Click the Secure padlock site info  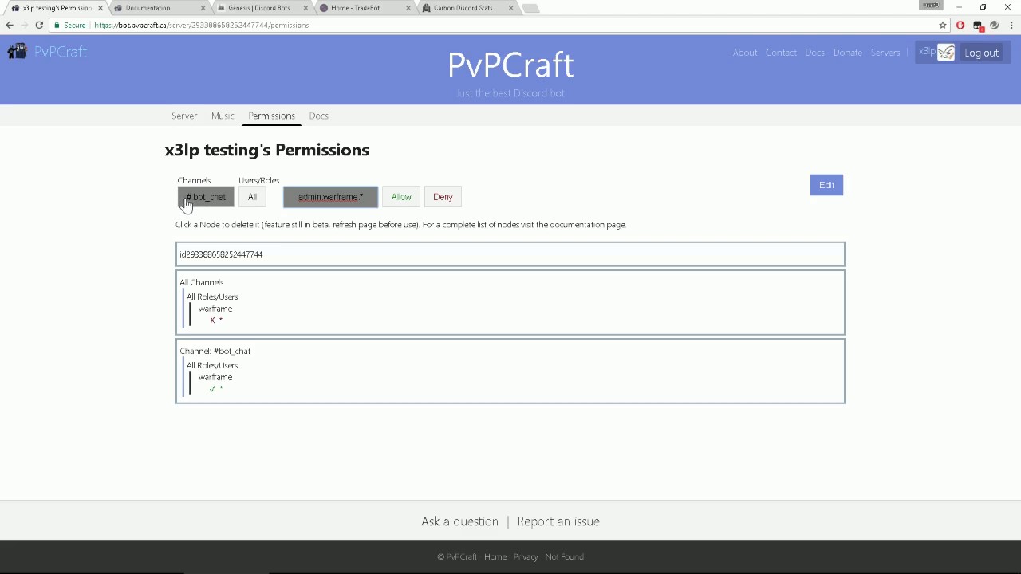69,25
